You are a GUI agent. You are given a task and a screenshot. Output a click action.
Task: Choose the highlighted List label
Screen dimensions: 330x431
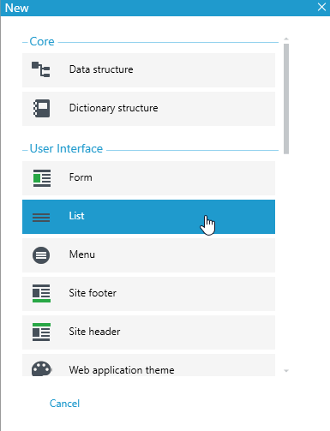(76, 216)
